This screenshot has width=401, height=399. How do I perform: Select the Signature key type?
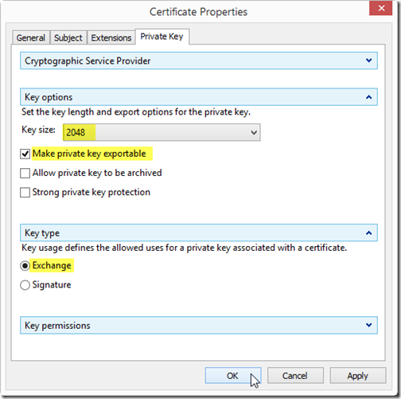click(25, 285)
